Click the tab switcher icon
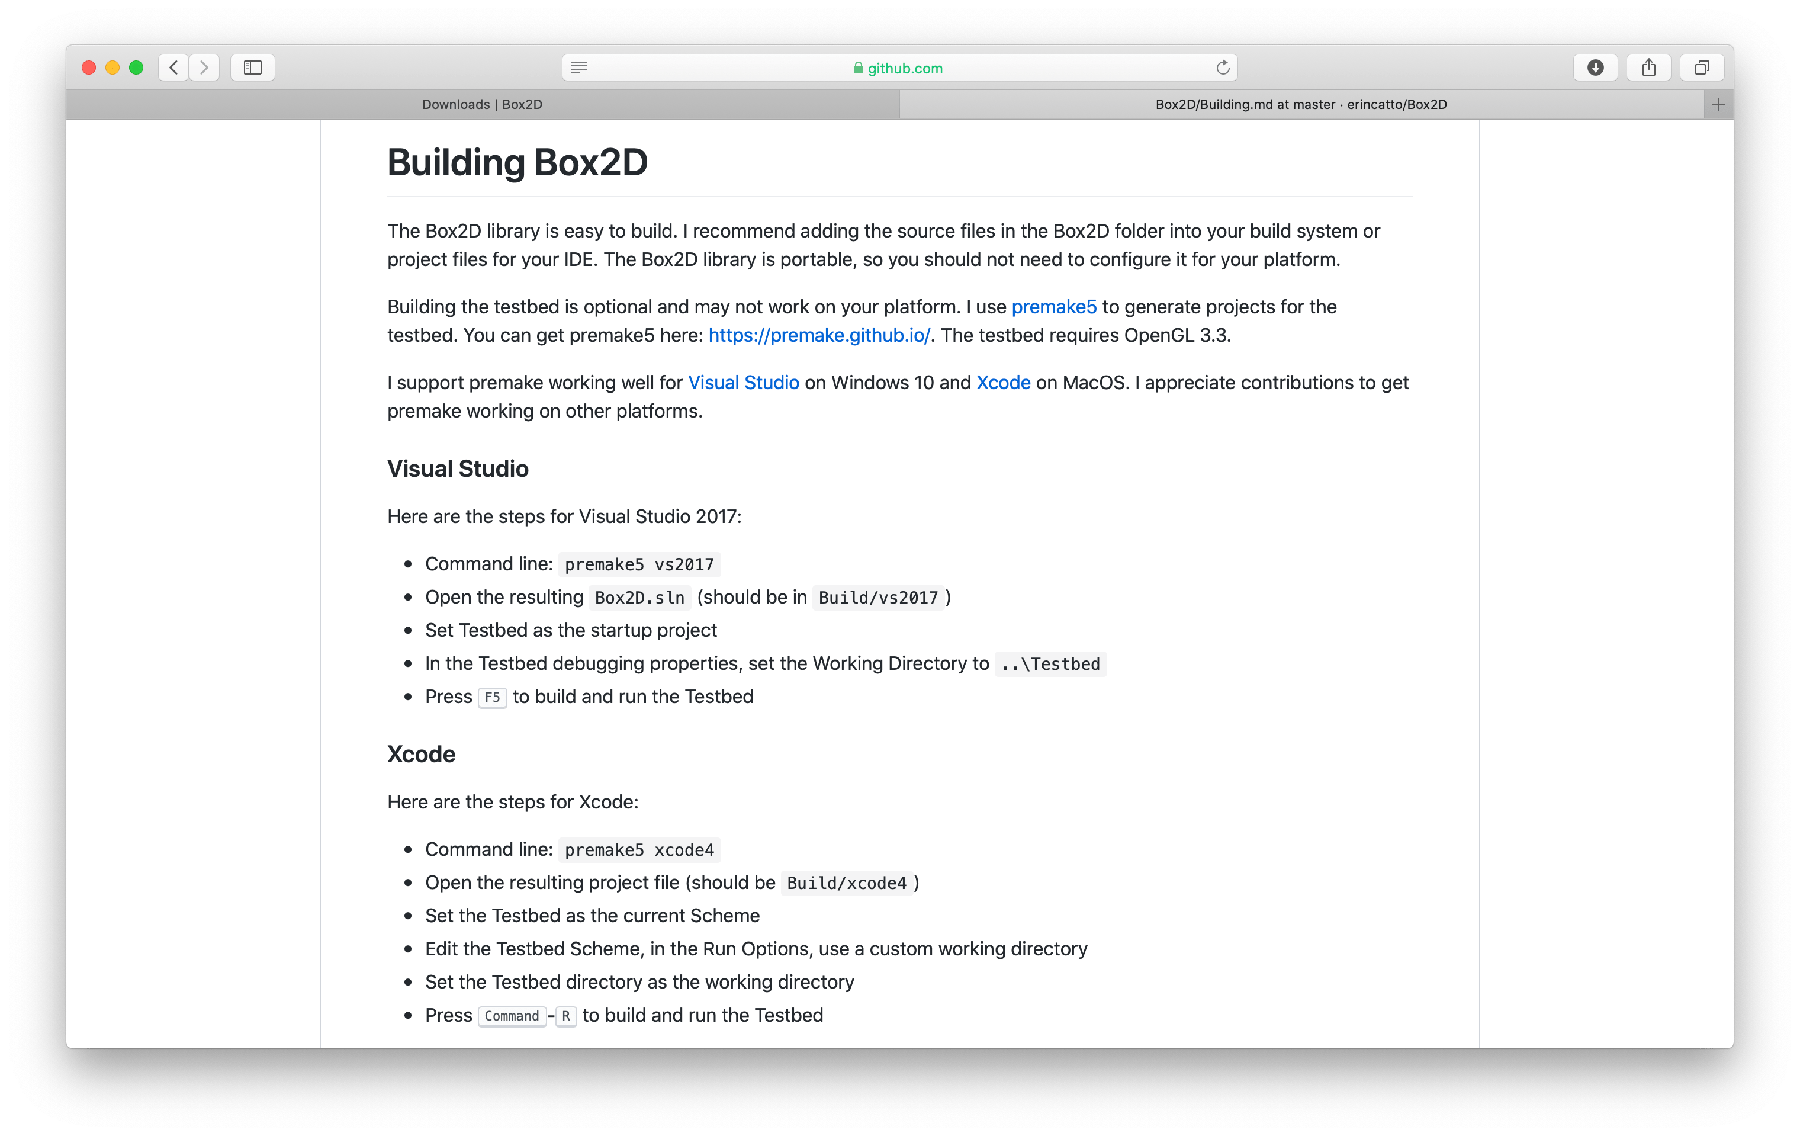Image resolution: width=1800 pixels, height=1136 pixels. click(1701, 68)
